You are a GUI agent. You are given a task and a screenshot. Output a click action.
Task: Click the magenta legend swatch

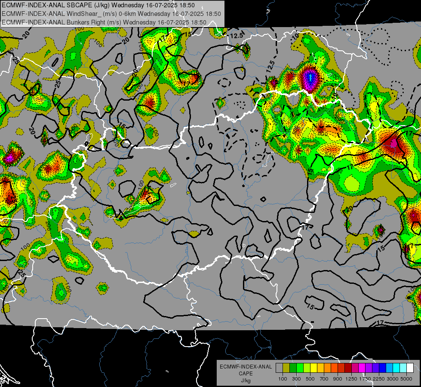[x=362, y=368]
